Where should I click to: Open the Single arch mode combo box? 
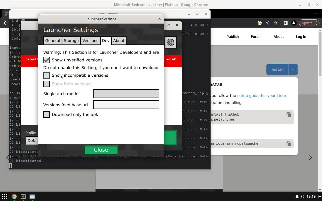point(126,94)
